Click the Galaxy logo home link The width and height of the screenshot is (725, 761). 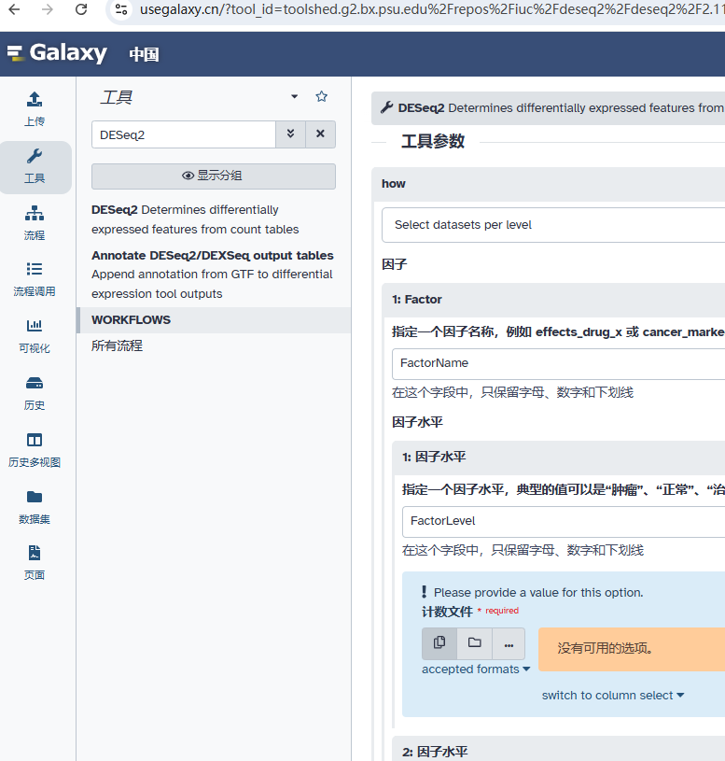(57, 53)
